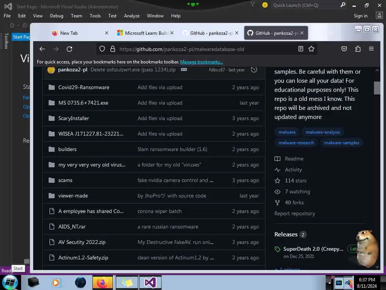The height and width of the screenshot is (290, 386).
Task: Click the Quick Launch search box
Action: [305, 5]
